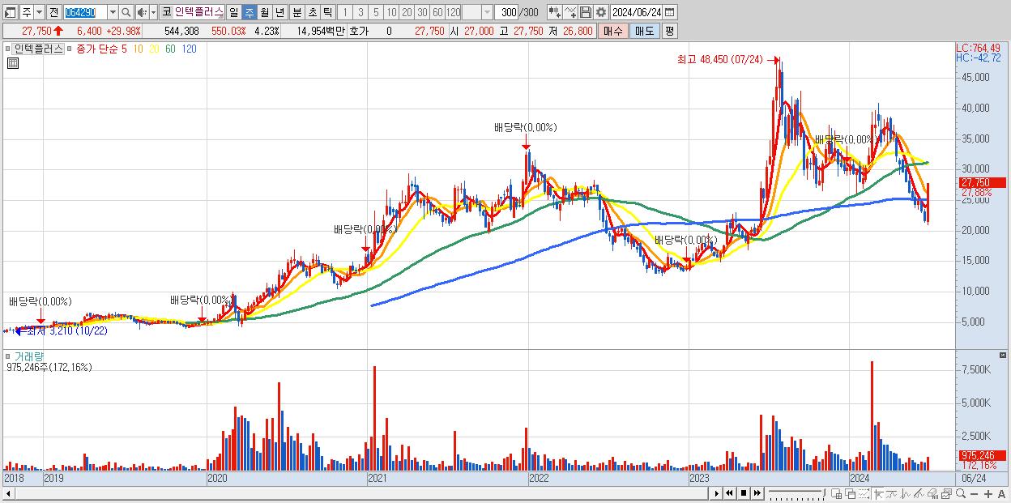Open the sidebar panel toggle icon
Image resolution: width=1011 pixels, height=503 pixels.
point(10,12)
